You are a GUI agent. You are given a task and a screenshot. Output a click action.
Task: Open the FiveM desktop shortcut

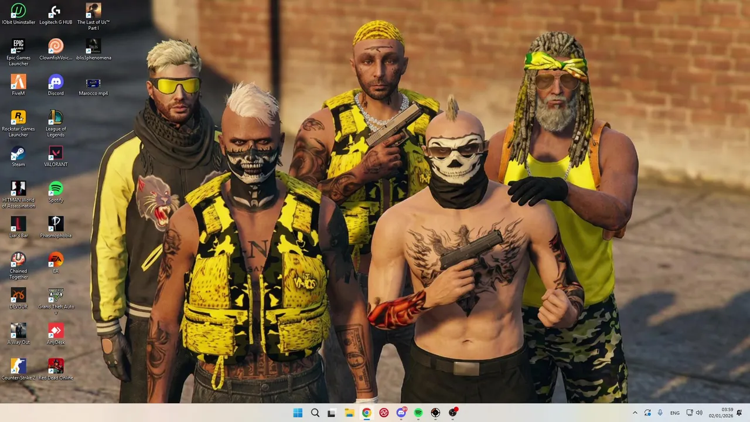tap(18, 85)
